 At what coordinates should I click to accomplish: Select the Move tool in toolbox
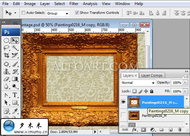pos(15,41)
